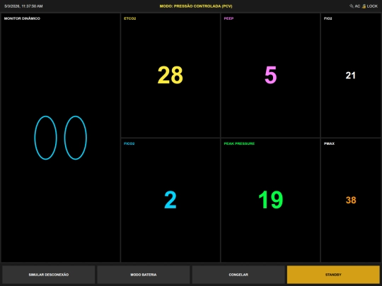Viewport: 382px width, 286px height.
Task: Click the date and time readout
Action: point(23,6)
